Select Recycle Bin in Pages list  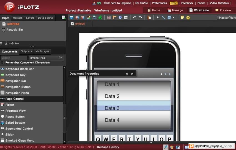[x=15, y=30]
